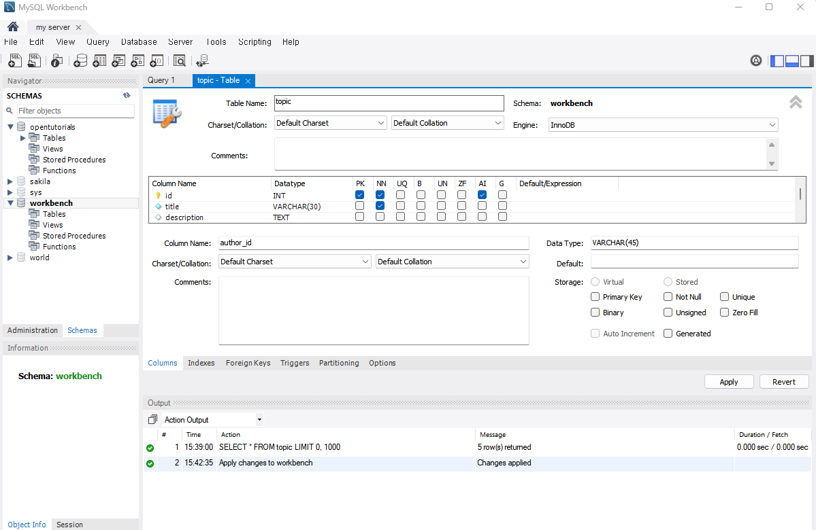This screenshot has width=816, height=530.
Task: Open Workbench preferences gear icon
Action: (x=756, y=60)
